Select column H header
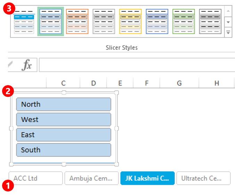Viewport: 235px width, 196px height. click(217, 83)
